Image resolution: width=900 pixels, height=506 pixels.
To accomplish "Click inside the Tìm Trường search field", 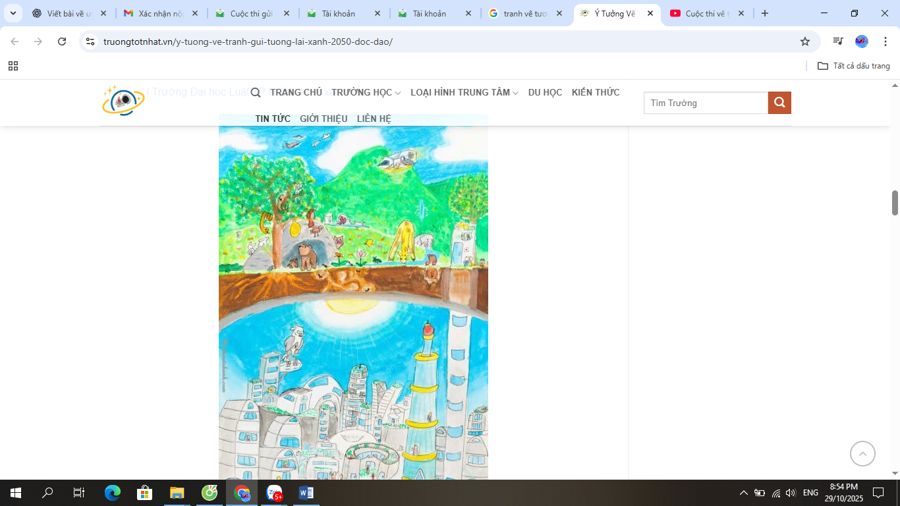I will 706,103.
